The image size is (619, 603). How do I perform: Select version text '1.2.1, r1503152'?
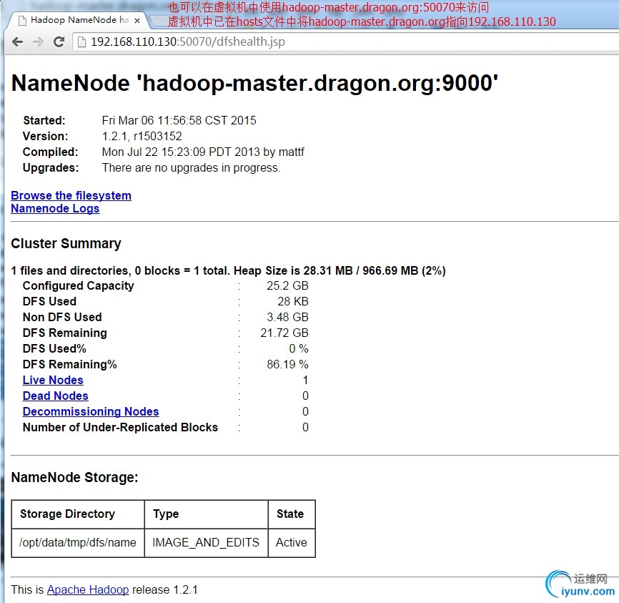142,136
